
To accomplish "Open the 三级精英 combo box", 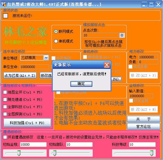I will (x=35, y=58).
